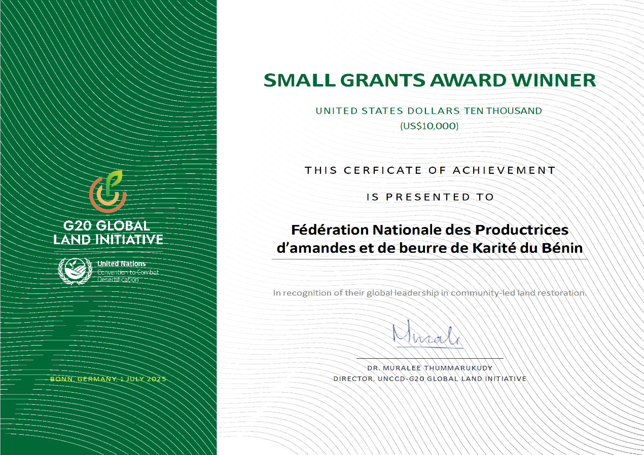Click the "DIRECTOR, UNCCD-G20" title line

pyautogui.click(x=430, y=378)
